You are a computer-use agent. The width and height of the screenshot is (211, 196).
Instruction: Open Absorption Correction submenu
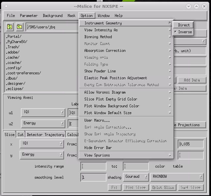[105, 51]
